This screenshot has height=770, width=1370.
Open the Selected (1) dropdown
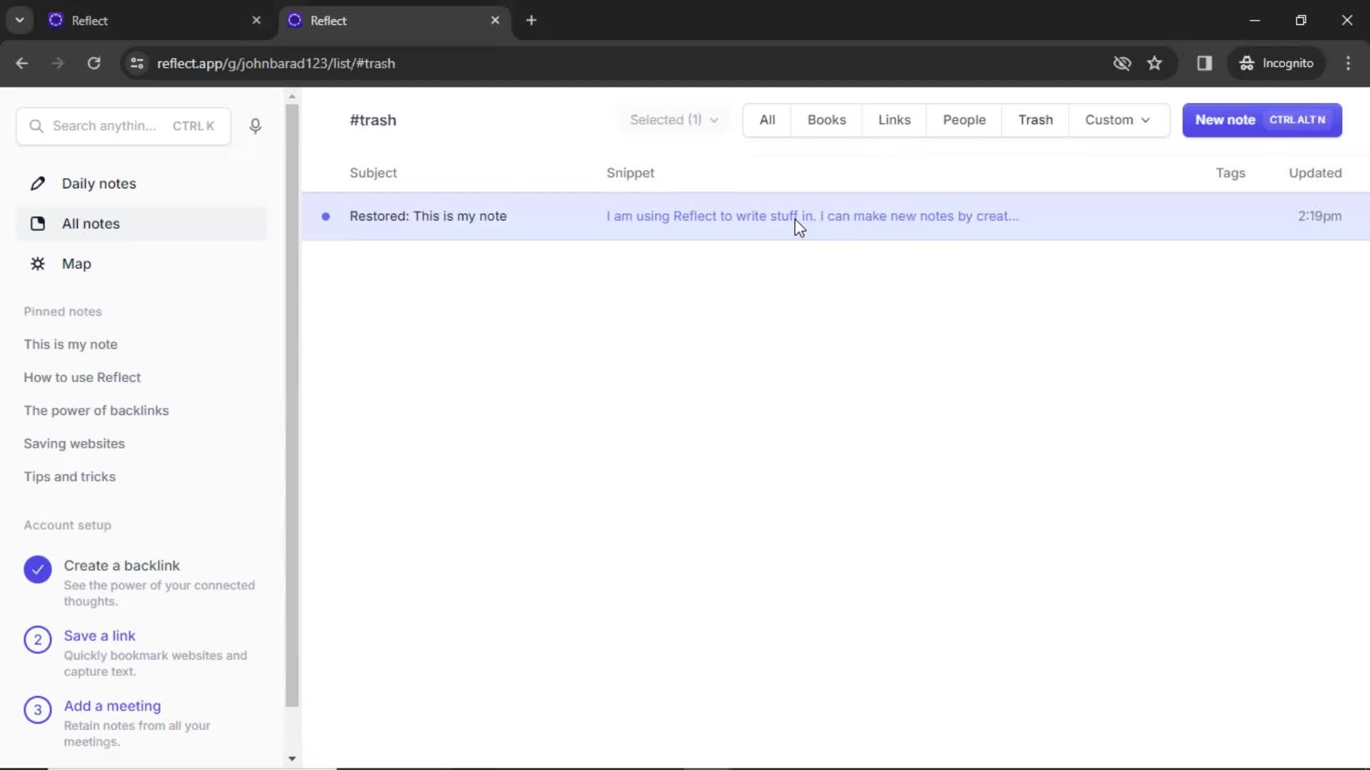click(674, 120)
